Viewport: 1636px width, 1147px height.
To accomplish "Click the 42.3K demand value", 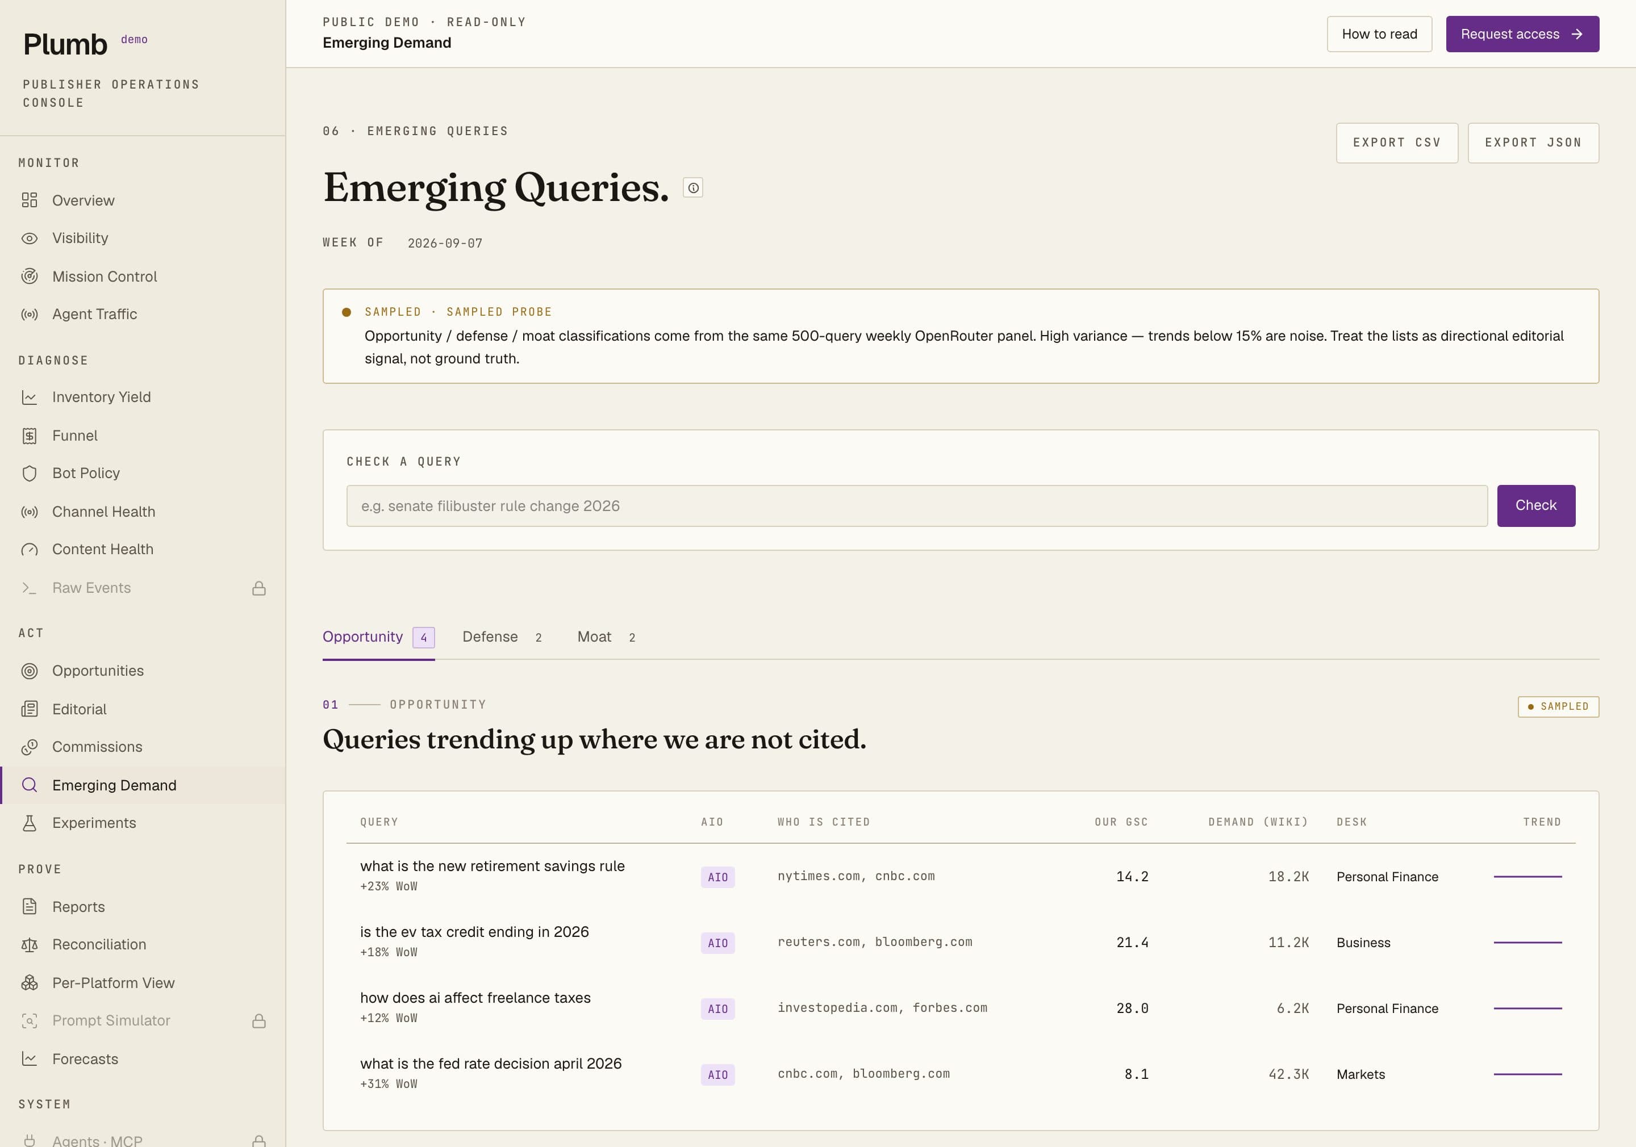I will pyautogui.click(x=1288, y=1074).
